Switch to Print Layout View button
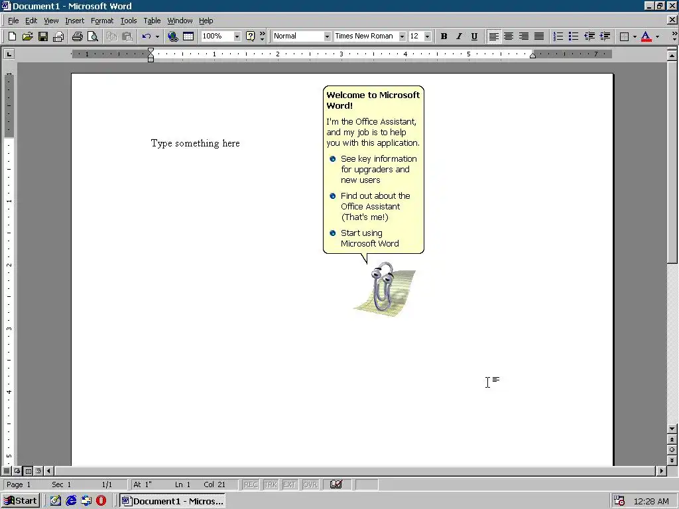Screen dimensions: 679x509 28,471
